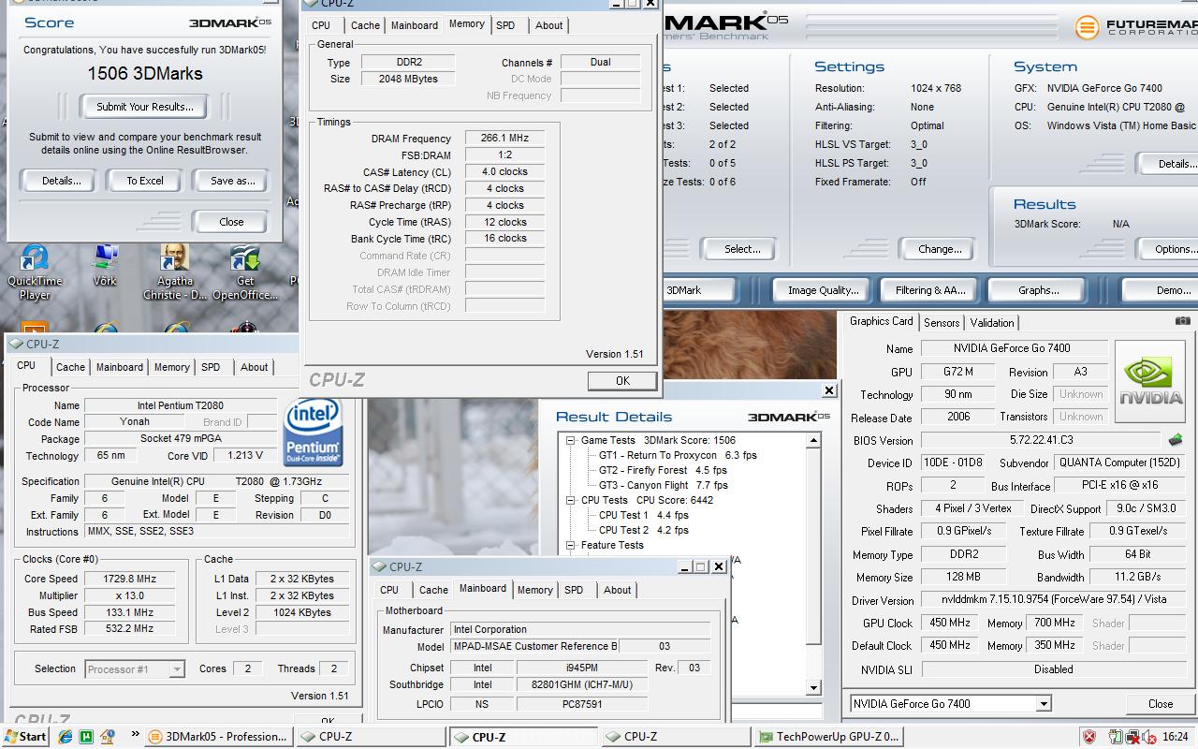
Task: Click the GPU-Z camera screenshot icon
Action: 1183,320
